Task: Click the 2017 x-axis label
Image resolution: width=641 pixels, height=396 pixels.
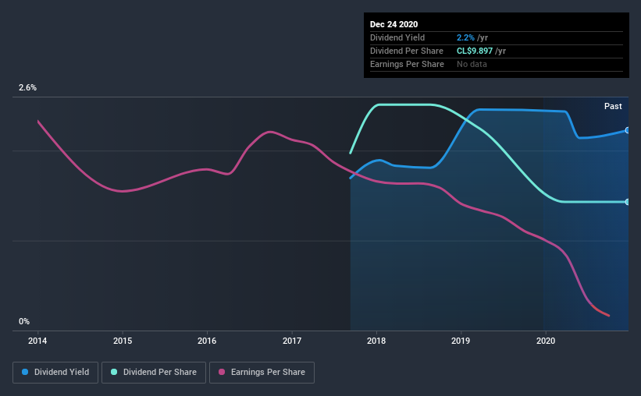Action: (292, 341)
